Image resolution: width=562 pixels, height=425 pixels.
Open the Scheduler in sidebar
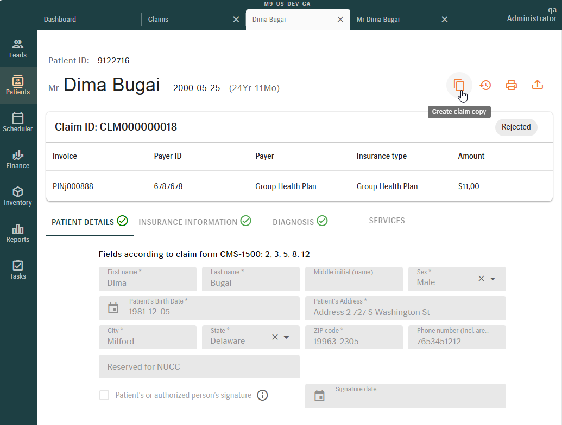pyautogui.click(x=18, y=123)
